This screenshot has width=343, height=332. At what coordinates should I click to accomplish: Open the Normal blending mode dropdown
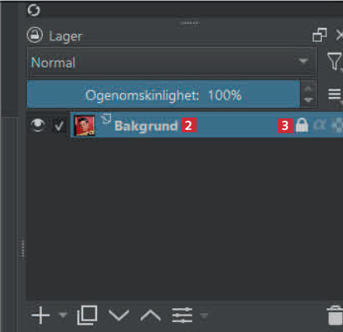(172, 62)
